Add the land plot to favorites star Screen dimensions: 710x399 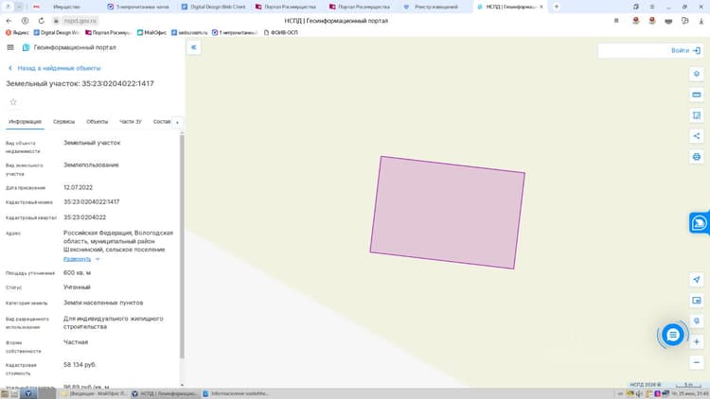pyautogui.click(x=13, y=102)
